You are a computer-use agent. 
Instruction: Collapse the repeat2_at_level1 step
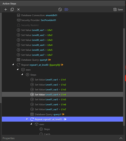click(x=27, y=119)
